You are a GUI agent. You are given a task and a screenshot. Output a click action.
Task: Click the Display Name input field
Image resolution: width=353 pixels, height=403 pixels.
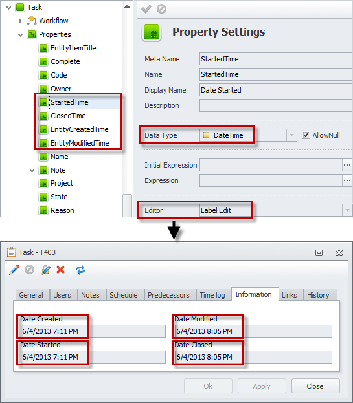click(x=275, y=90)
